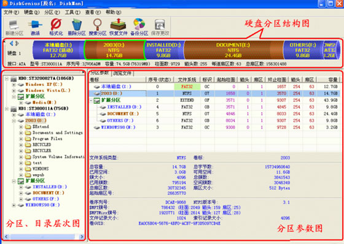Screen dimensions: 344x244
Task: Click the 搜索分区 (search partition) magnifier icon
Action: 98,27
